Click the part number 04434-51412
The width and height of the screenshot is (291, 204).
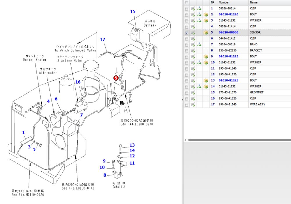[227, 38]
